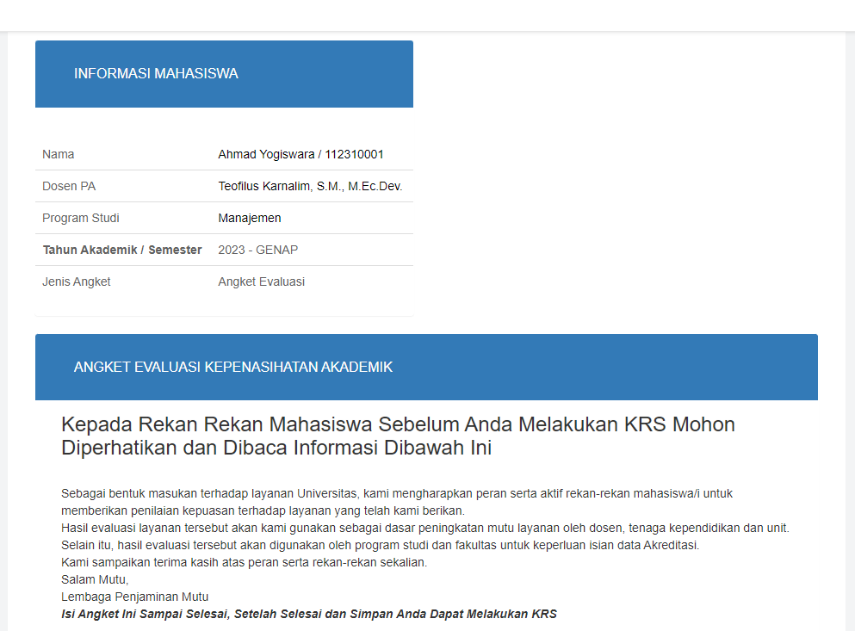
Task: Click the line starting Hasil evaluasi layanan
Action: 425,528
